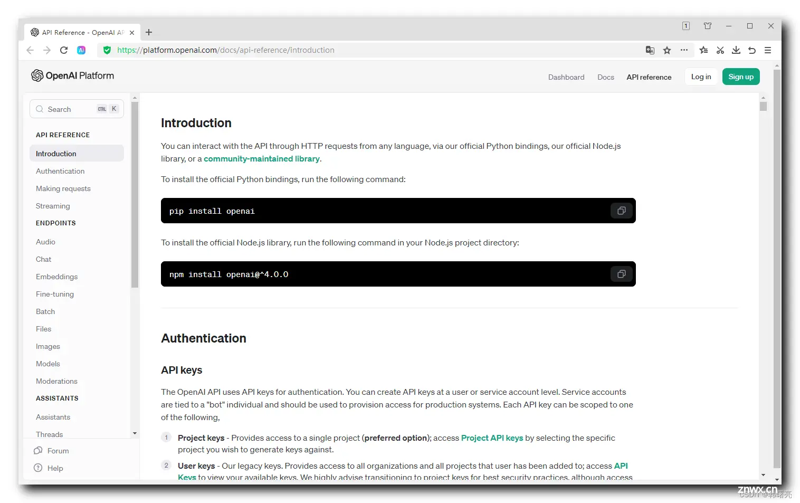Open the Models endpoint section
This screenshot has height=503, width=800.
(x=48, y=364)
